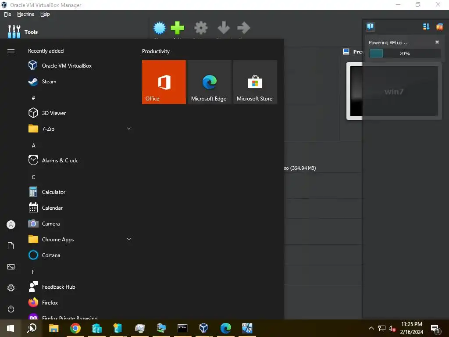Open Command Prompt from the taskbar
Screen dimensions: 449x337
click(x=182, y=328)
